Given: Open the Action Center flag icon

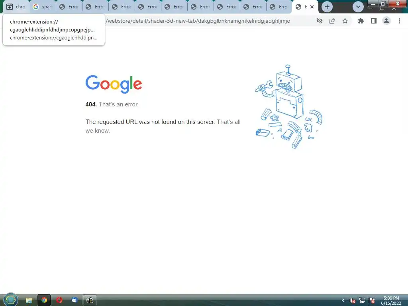Looking at the screenshot, I should coord(372,300).
